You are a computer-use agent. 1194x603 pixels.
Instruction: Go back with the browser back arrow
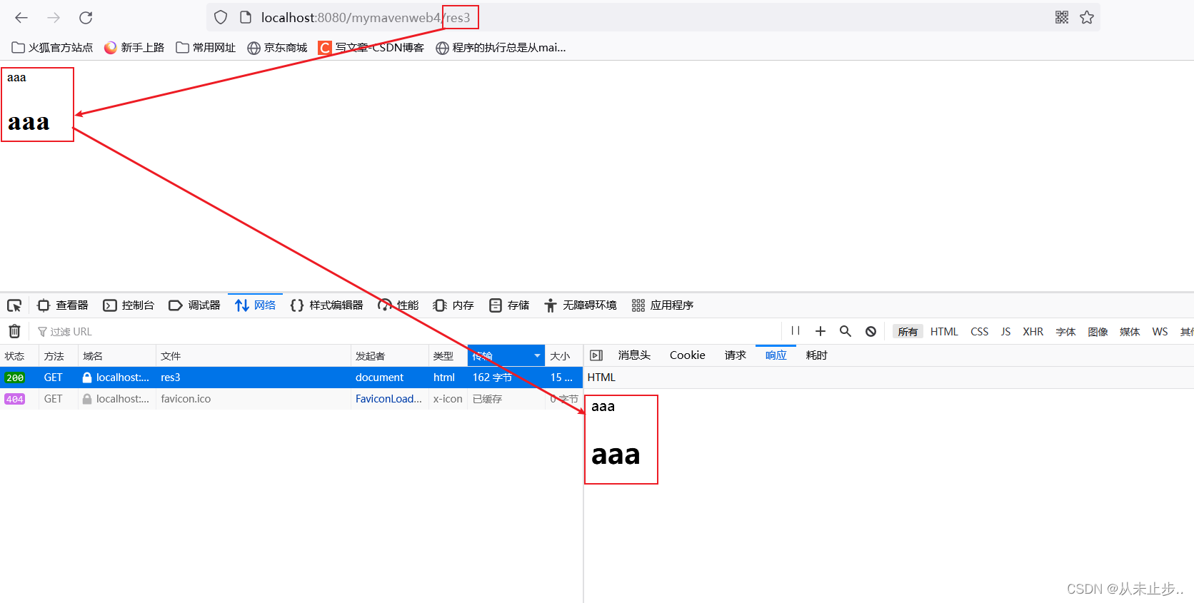21,18
